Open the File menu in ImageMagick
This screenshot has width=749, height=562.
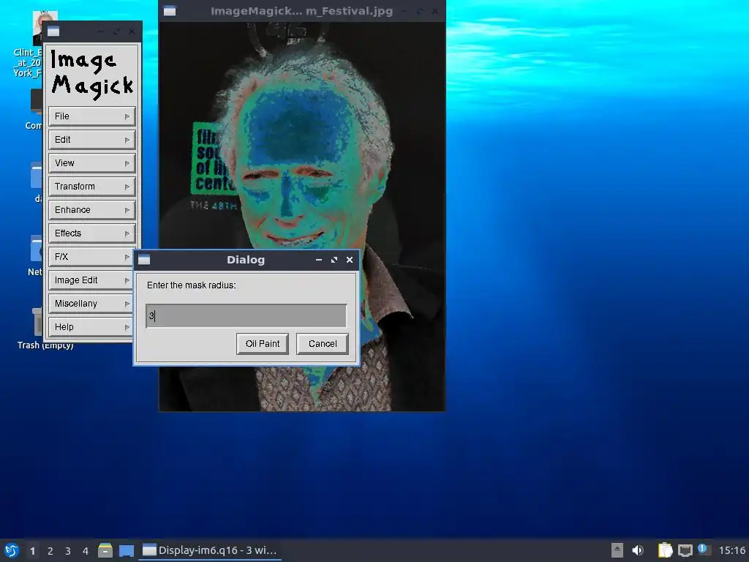[x=91, y=116]
